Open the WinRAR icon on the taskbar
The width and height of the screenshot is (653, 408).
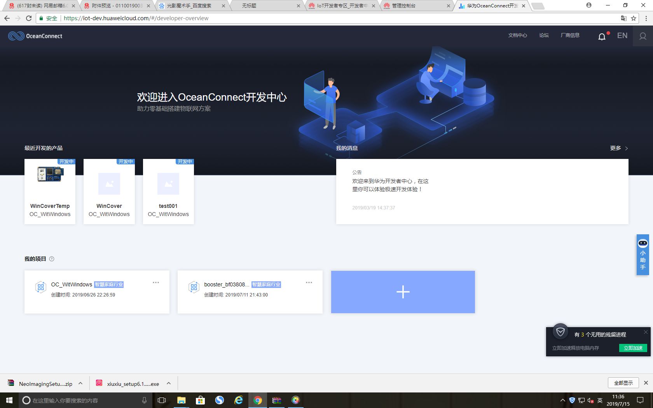pyautogui.click(x=277, y=400)
